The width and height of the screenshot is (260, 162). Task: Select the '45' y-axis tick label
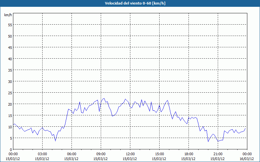(10, 47)
